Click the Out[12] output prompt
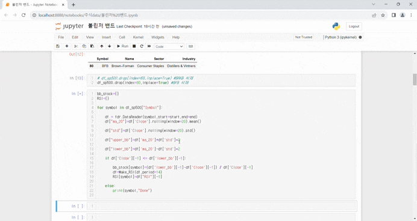 point(77,54)
